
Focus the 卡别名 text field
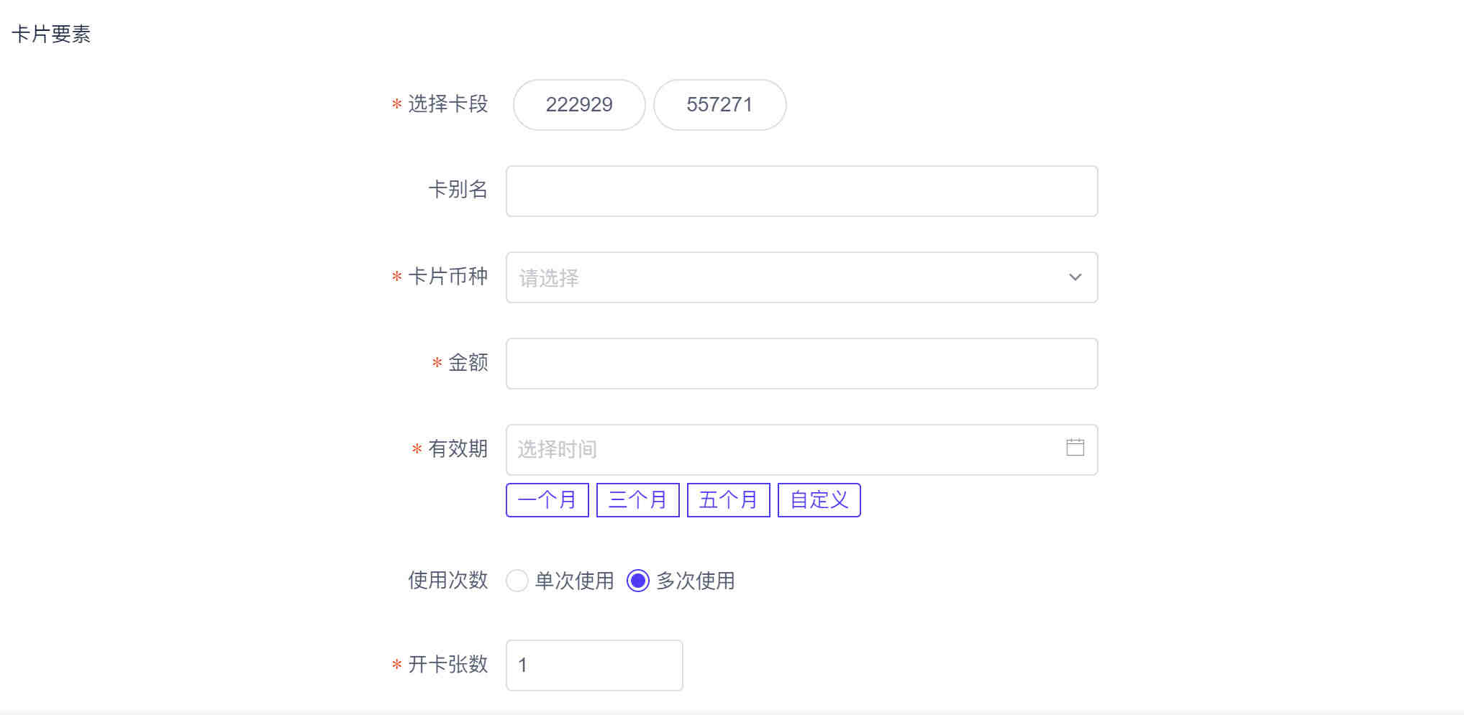click(x=801, y=191)
